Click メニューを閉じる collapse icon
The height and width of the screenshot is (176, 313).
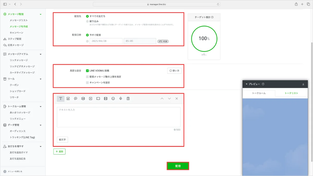click(x=5, y=171)
